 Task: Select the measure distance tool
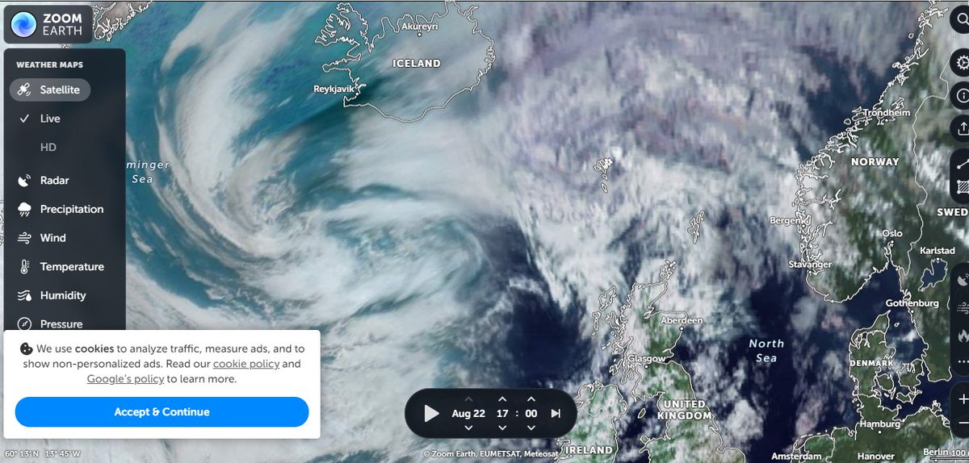click(x=962, y=165)
